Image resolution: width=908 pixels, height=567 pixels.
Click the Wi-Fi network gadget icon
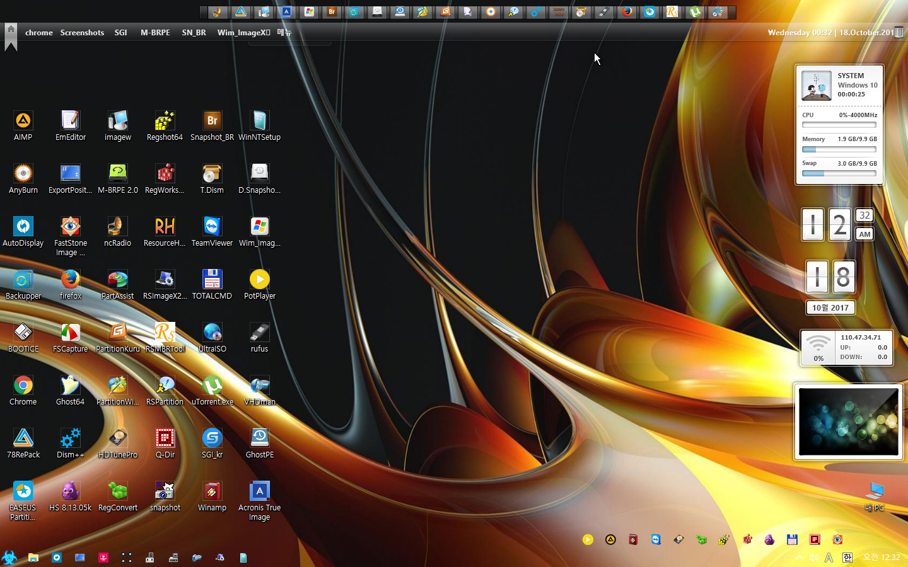pos(818,343)
